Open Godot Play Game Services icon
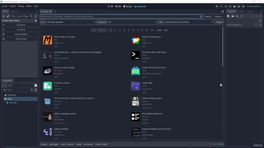This screenshot has width=264, height=148. click(x=136, y=71)
